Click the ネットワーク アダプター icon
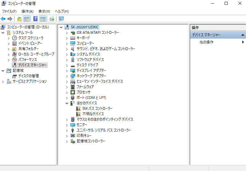The width and height of the screenshot is (246, 171). click(x=73, y=76)
